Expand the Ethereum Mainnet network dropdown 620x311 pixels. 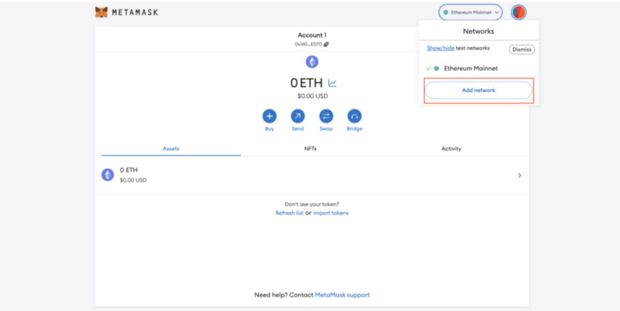470,12
